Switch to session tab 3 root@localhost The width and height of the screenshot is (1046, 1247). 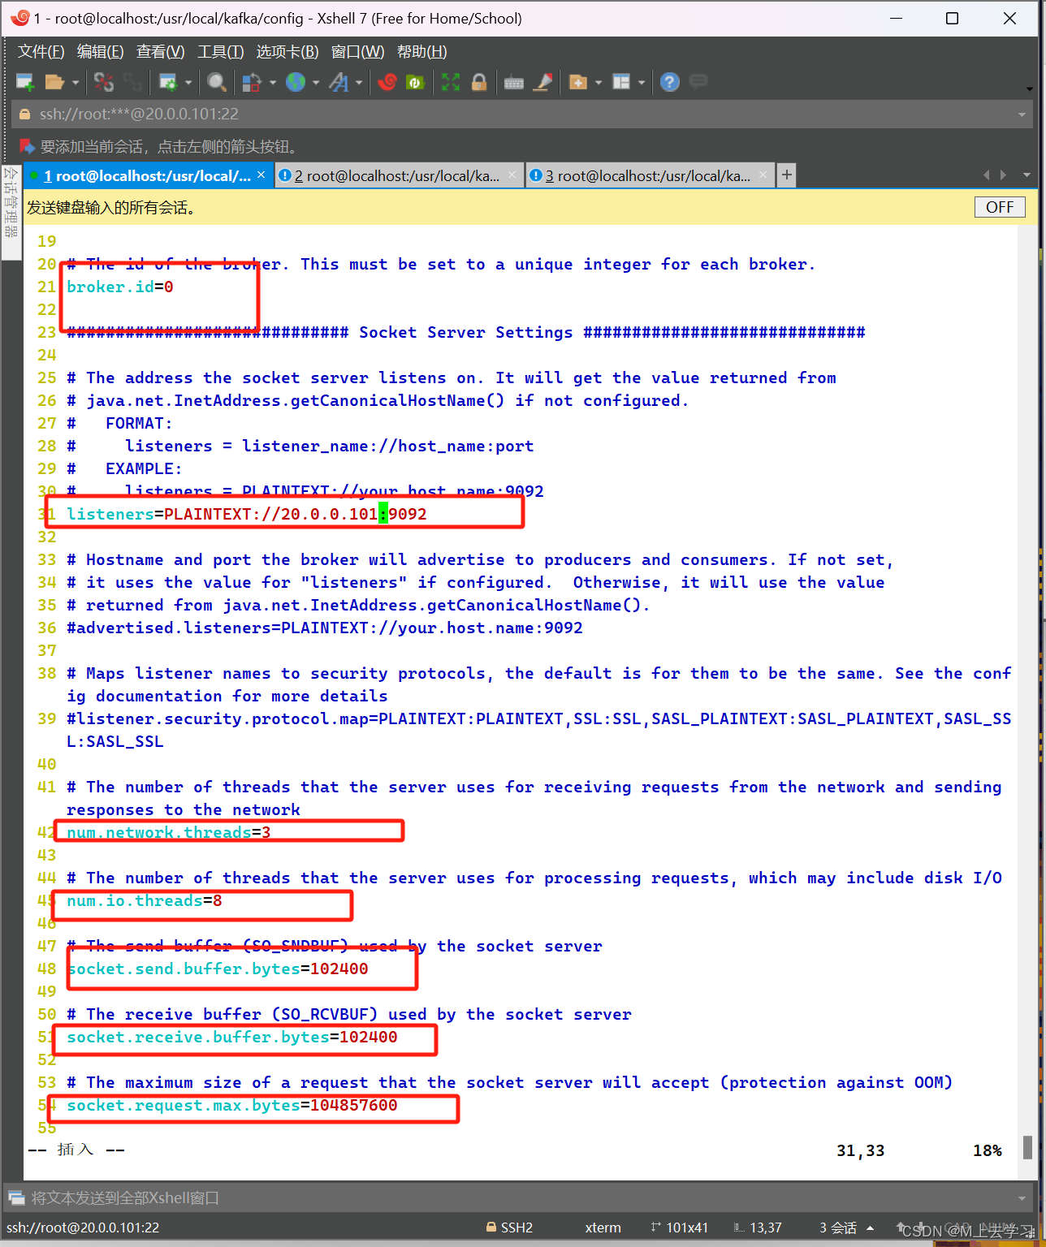[648, 175]
